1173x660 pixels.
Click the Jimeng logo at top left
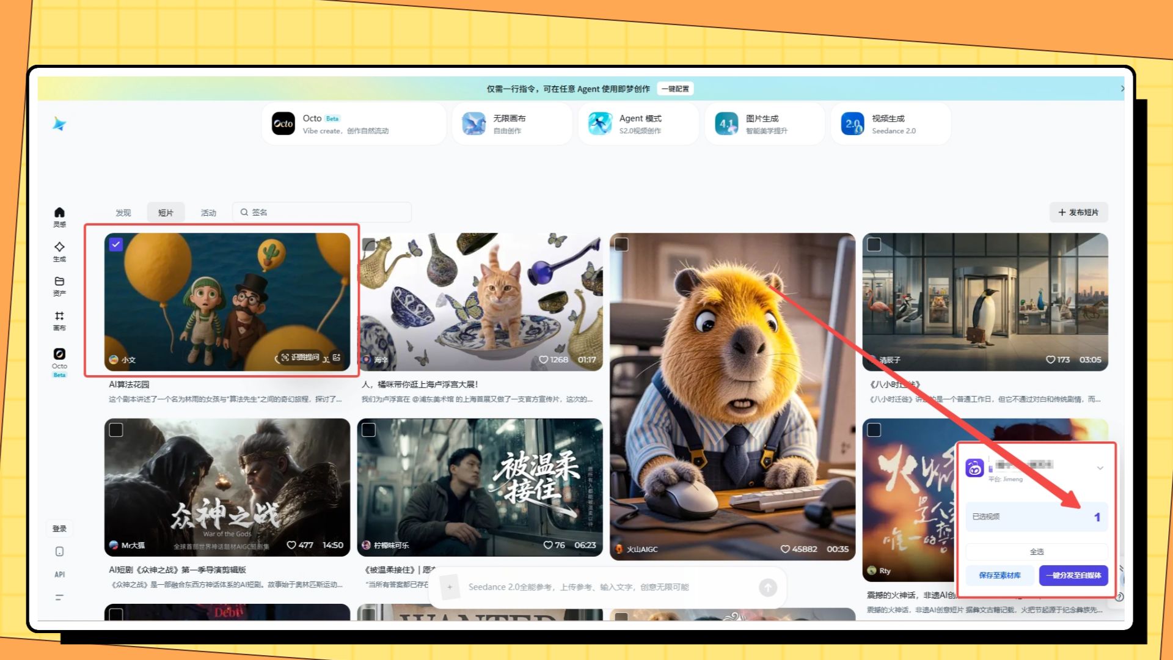coord(59,124)
